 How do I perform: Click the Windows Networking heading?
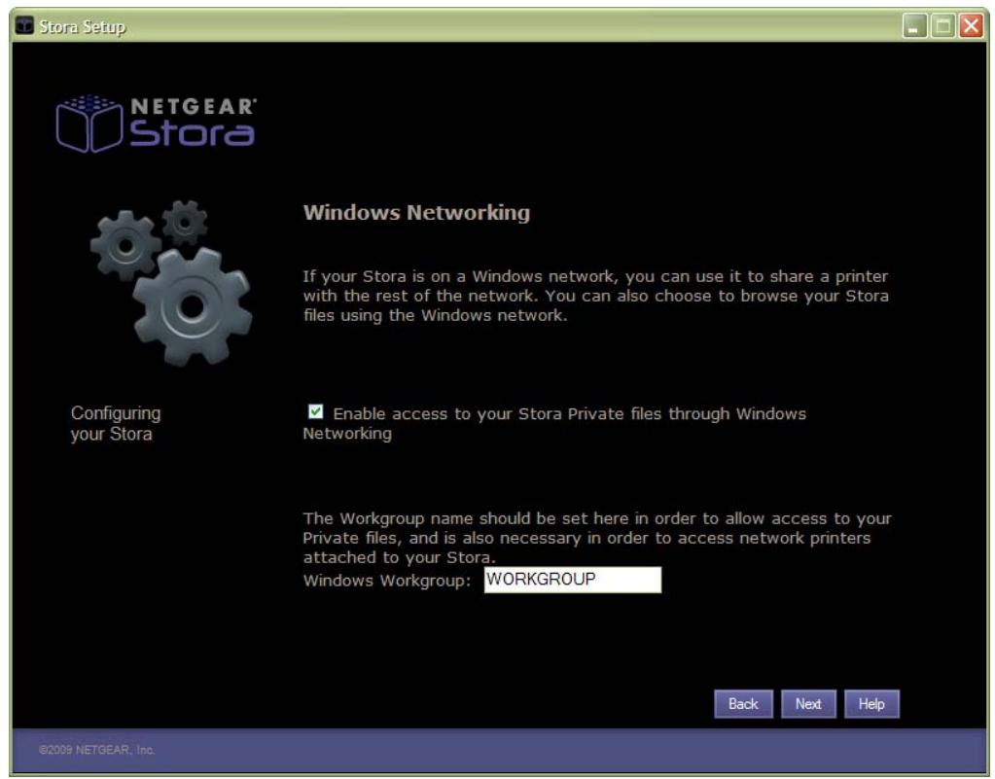click(416, 213)
